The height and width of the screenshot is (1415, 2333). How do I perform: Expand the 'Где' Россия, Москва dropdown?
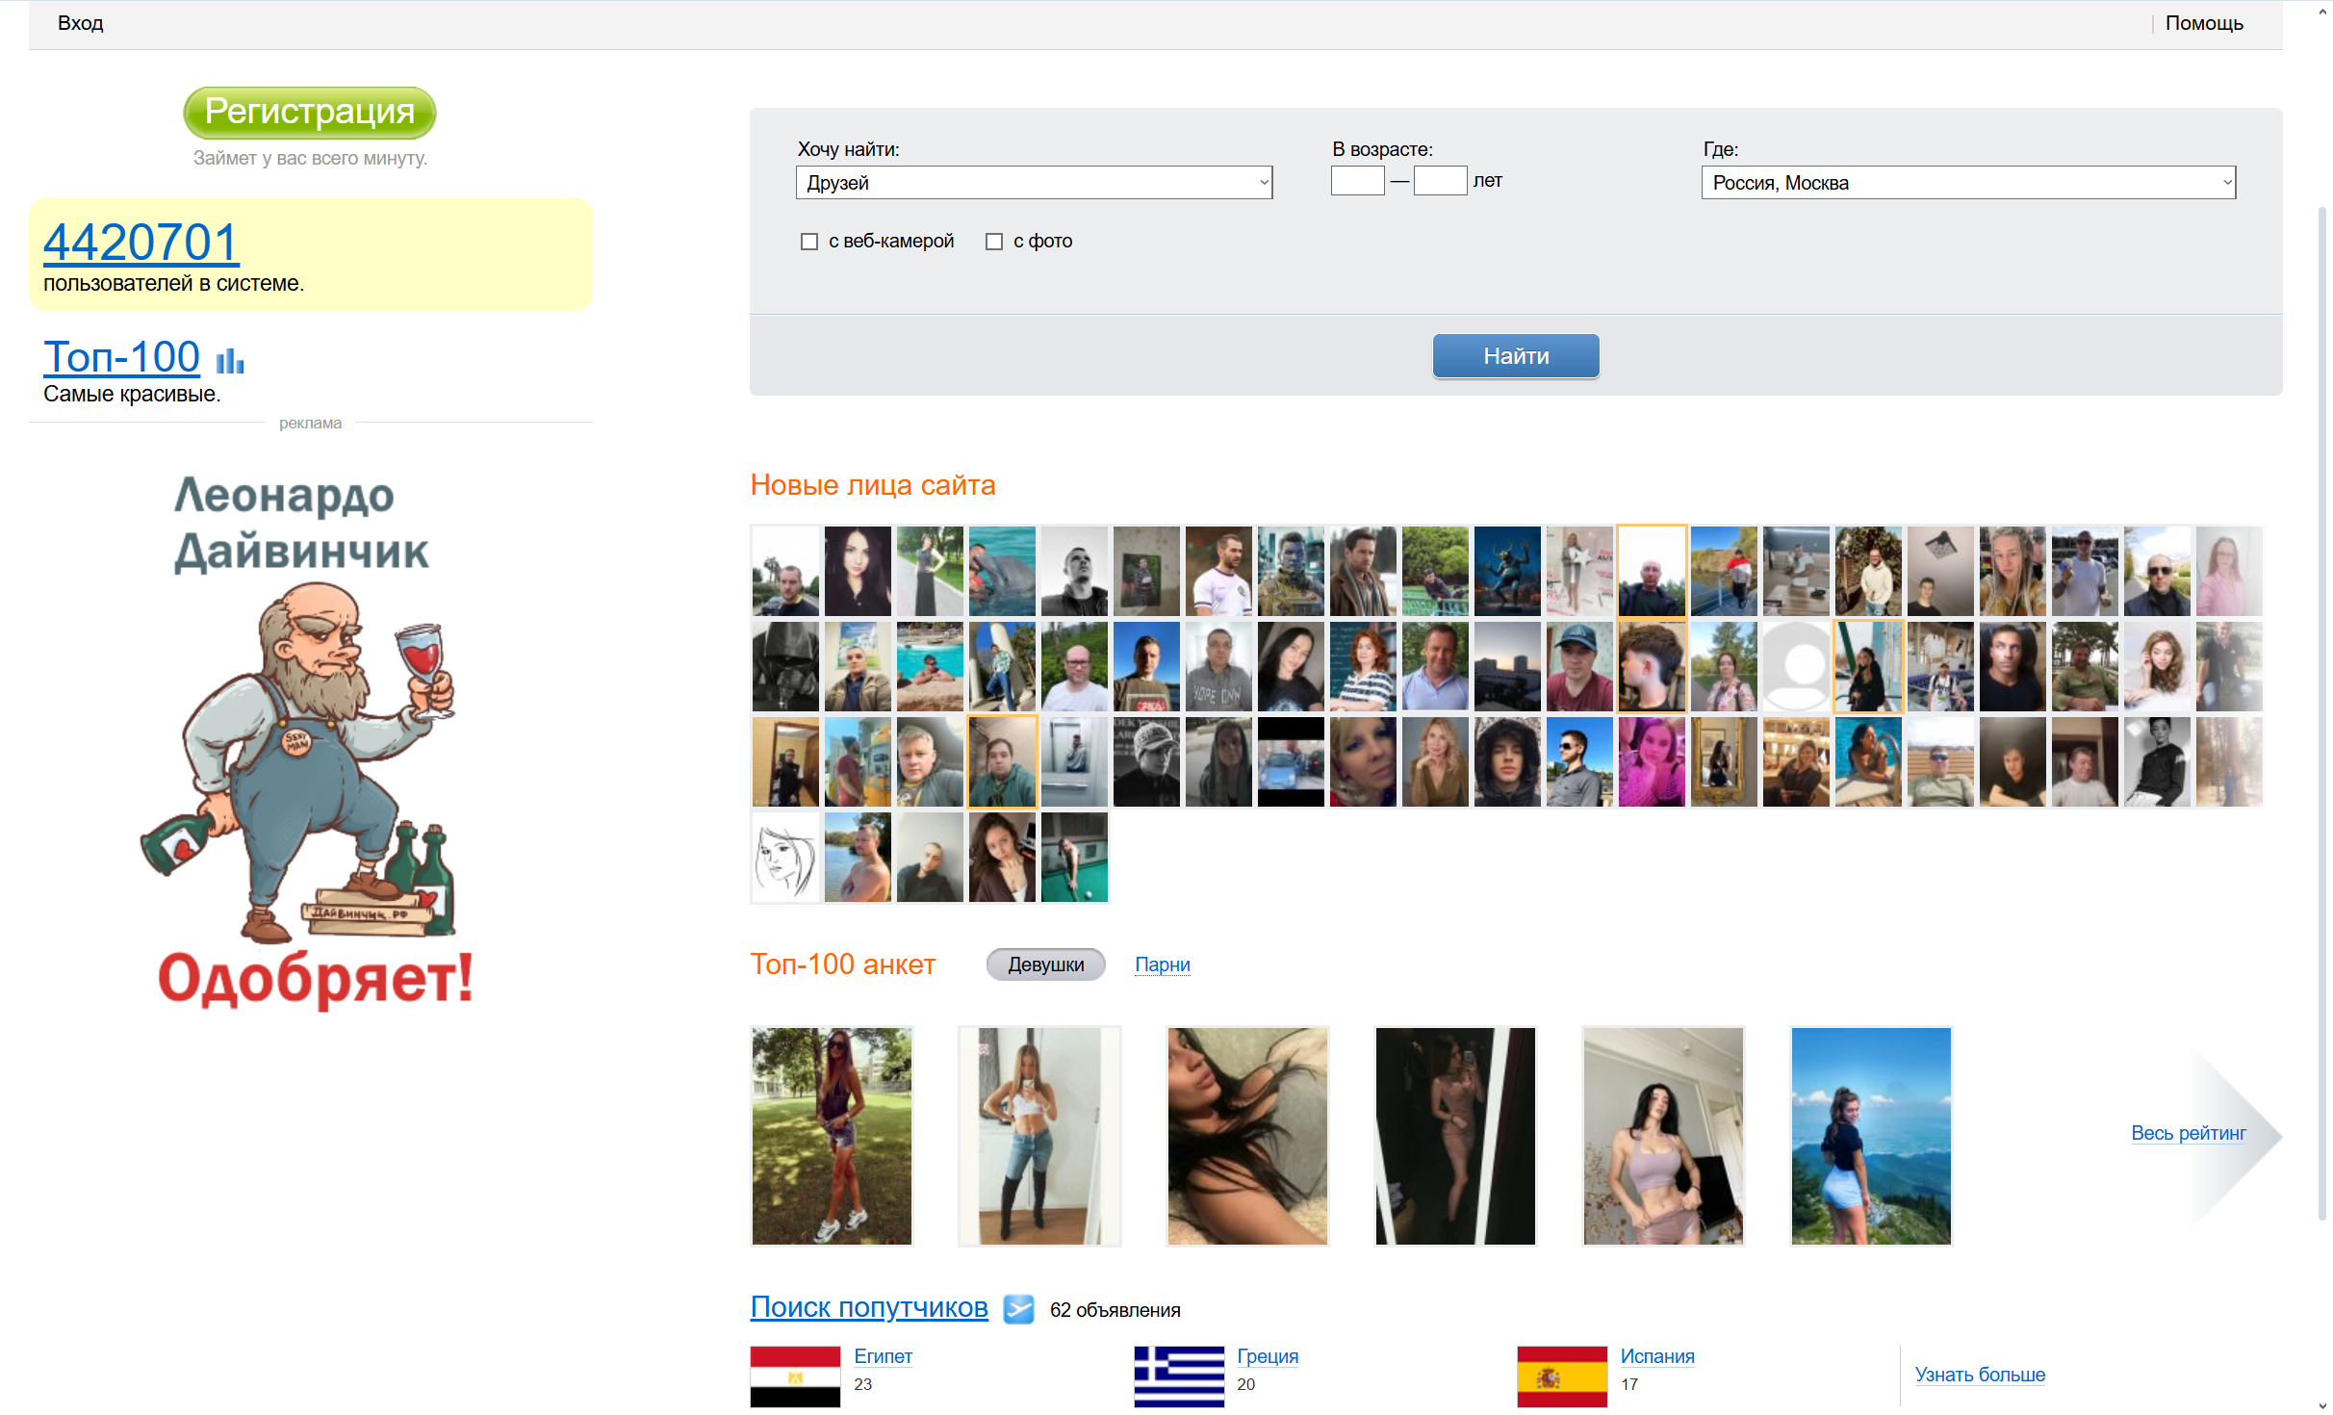point(1968,183)
